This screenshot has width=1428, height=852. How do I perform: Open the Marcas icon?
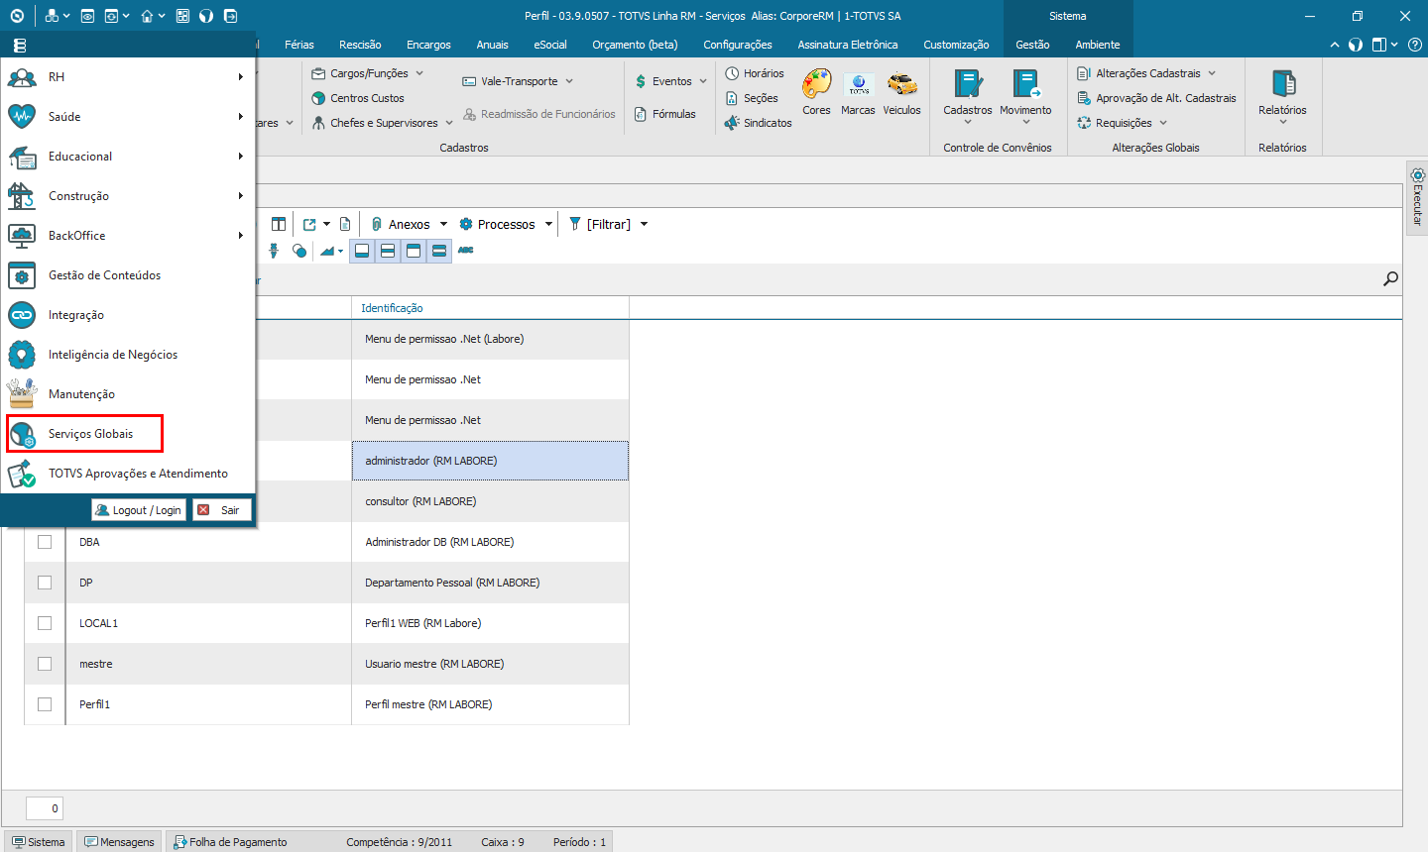858,84
